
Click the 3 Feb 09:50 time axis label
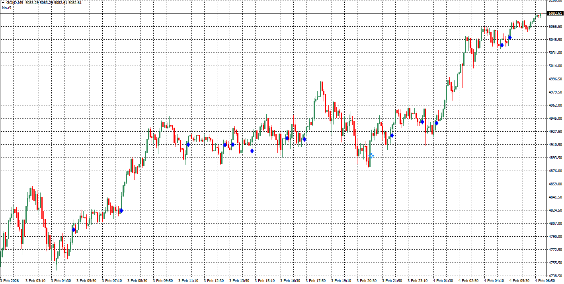point(163,281)
